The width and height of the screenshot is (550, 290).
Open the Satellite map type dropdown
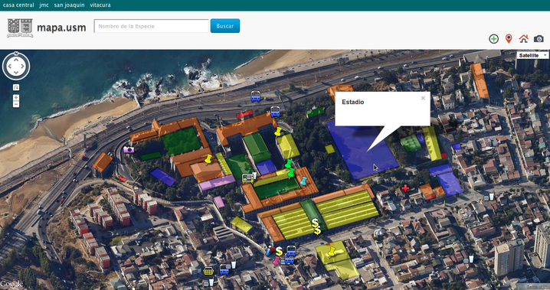532,55
